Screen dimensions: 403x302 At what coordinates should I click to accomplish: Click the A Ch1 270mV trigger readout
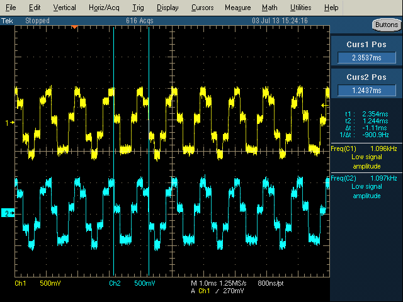(x=217, y=291)
